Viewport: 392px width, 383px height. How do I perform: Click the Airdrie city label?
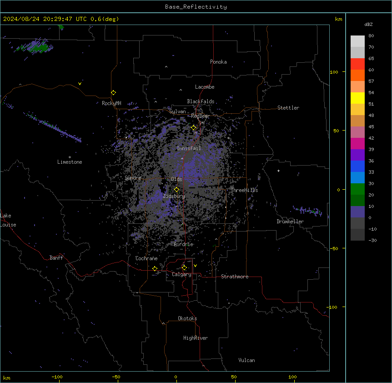click(184, 244)
